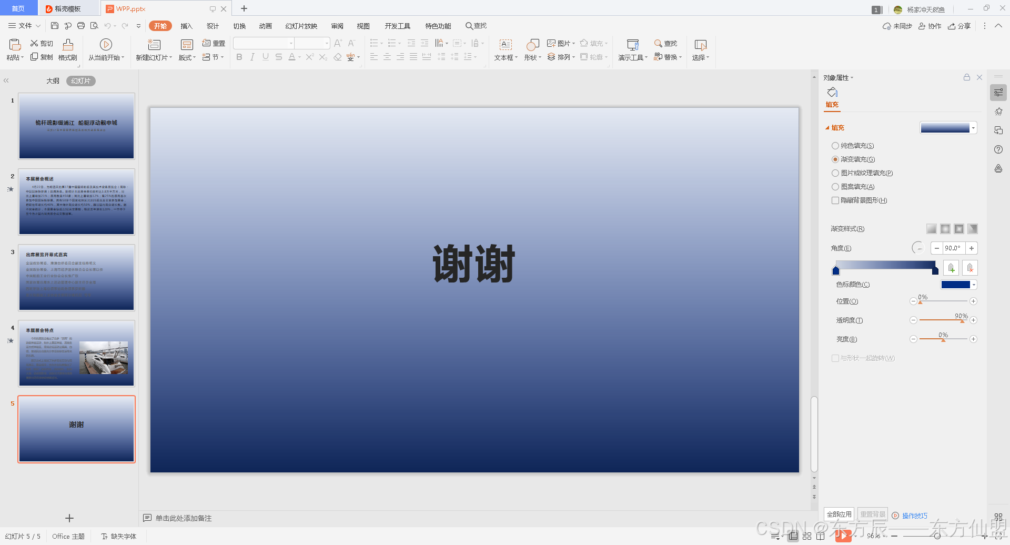Click Apply to All (全部应用) button
1010x545 pixels.
(839, 514)
